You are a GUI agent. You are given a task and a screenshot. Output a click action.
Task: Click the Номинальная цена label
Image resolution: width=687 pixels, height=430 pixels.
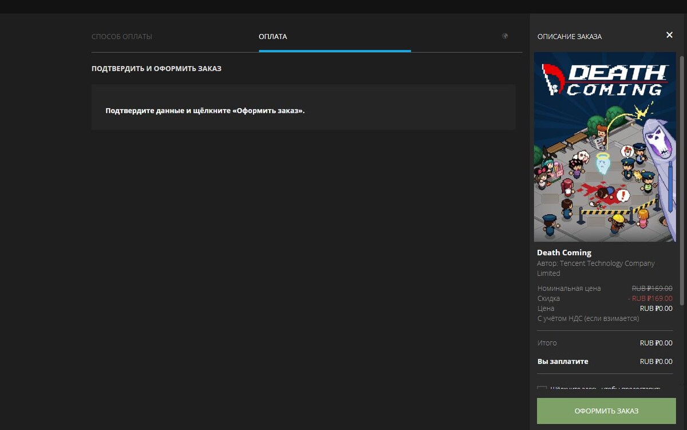coord(569,289)
